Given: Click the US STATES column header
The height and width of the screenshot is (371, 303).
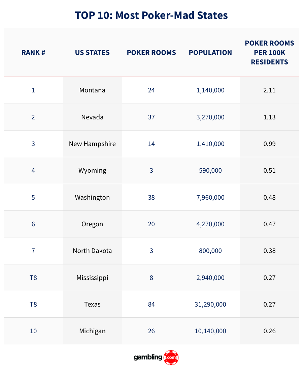Looking at the screenshot, I should pos(92,53).
